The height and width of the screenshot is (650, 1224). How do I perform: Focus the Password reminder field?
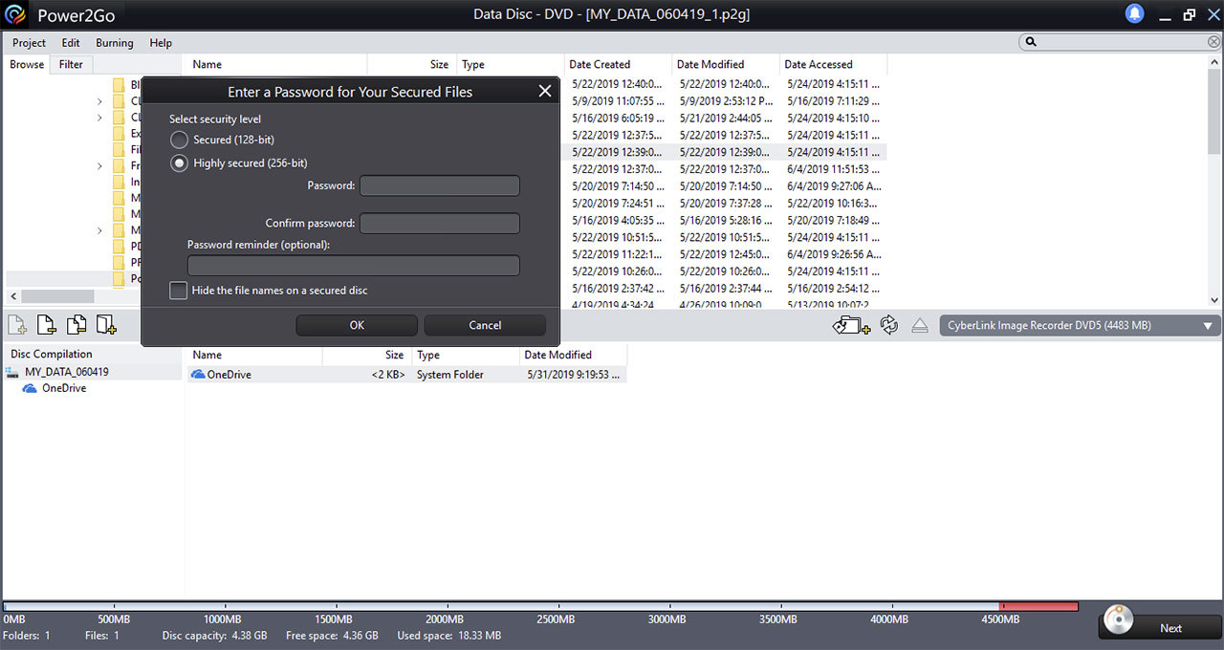354,265
